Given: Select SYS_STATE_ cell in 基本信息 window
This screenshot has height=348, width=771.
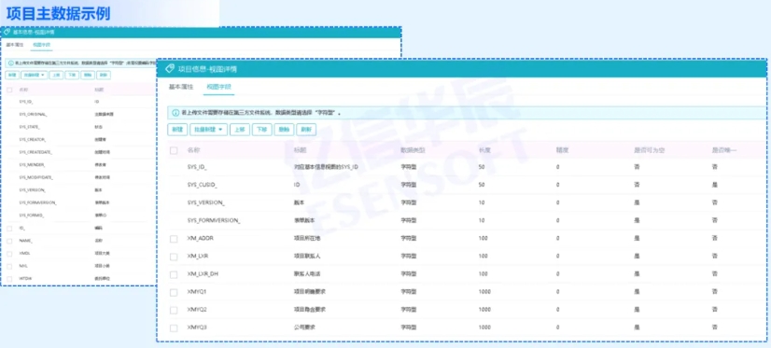Looking at the screenshot, I should 29,127.
